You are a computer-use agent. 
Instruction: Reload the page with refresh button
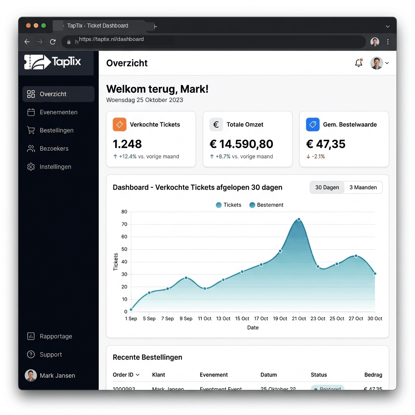point(53,42)
